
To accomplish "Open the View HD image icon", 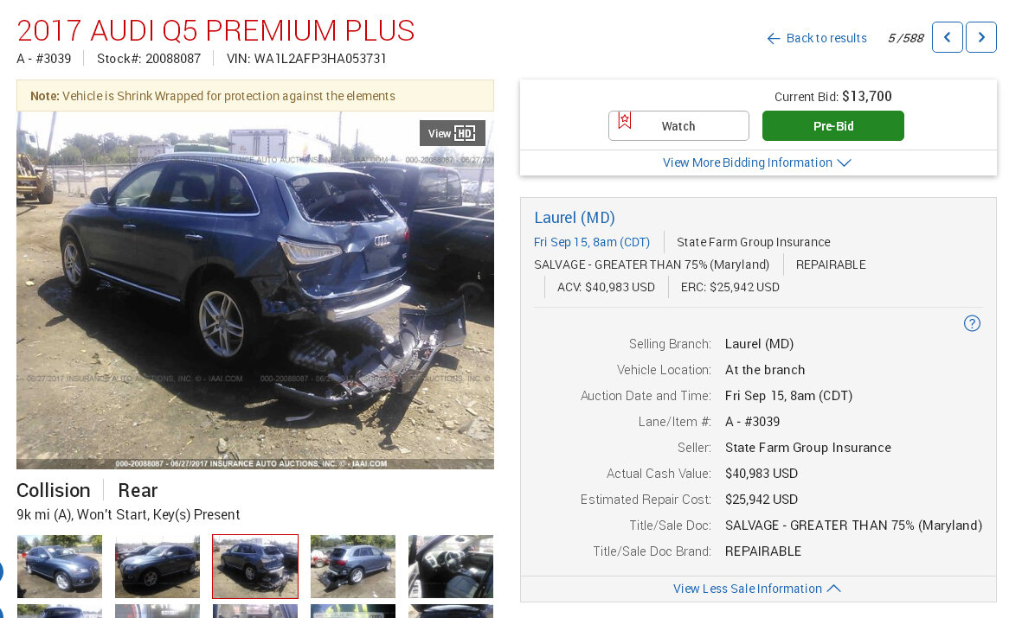I will (x=453, y=133).
